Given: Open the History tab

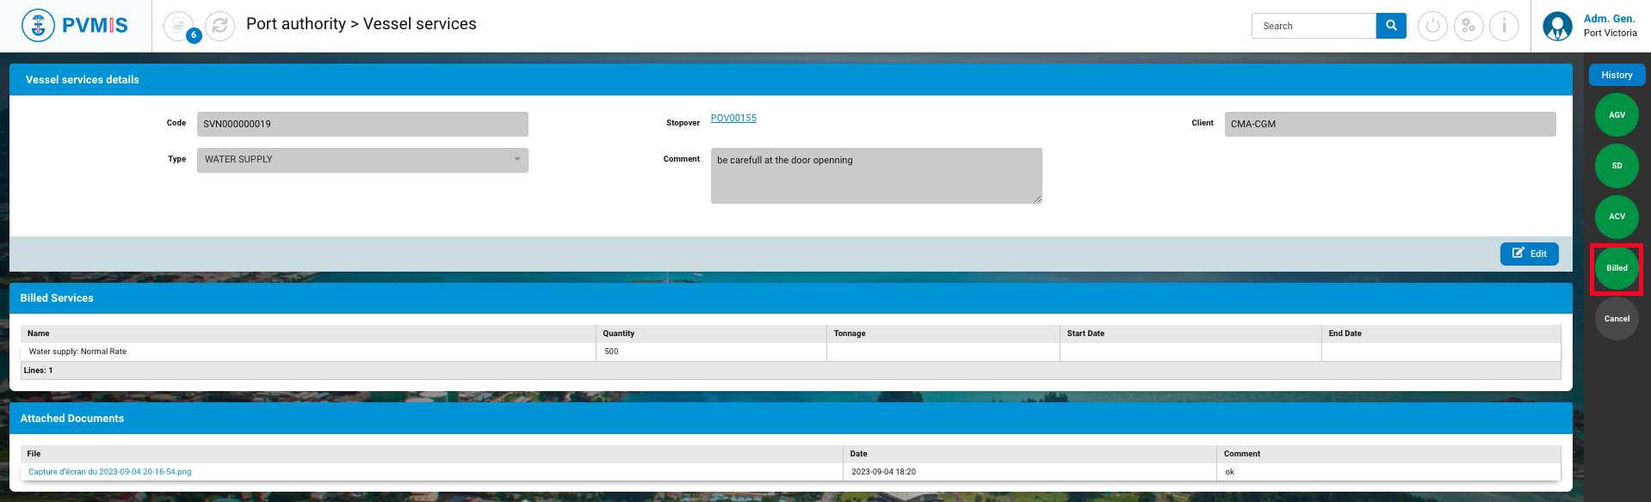Looking at the screenshot, I should point(1617,76).
